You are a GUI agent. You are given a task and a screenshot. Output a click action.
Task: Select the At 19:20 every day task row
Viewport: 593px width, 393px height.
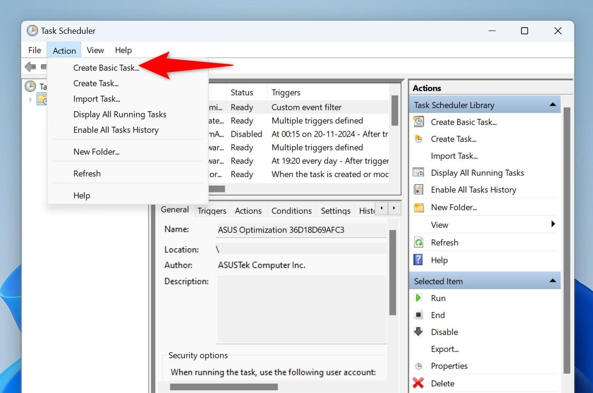pyautogui.click(x=300, y=161)
